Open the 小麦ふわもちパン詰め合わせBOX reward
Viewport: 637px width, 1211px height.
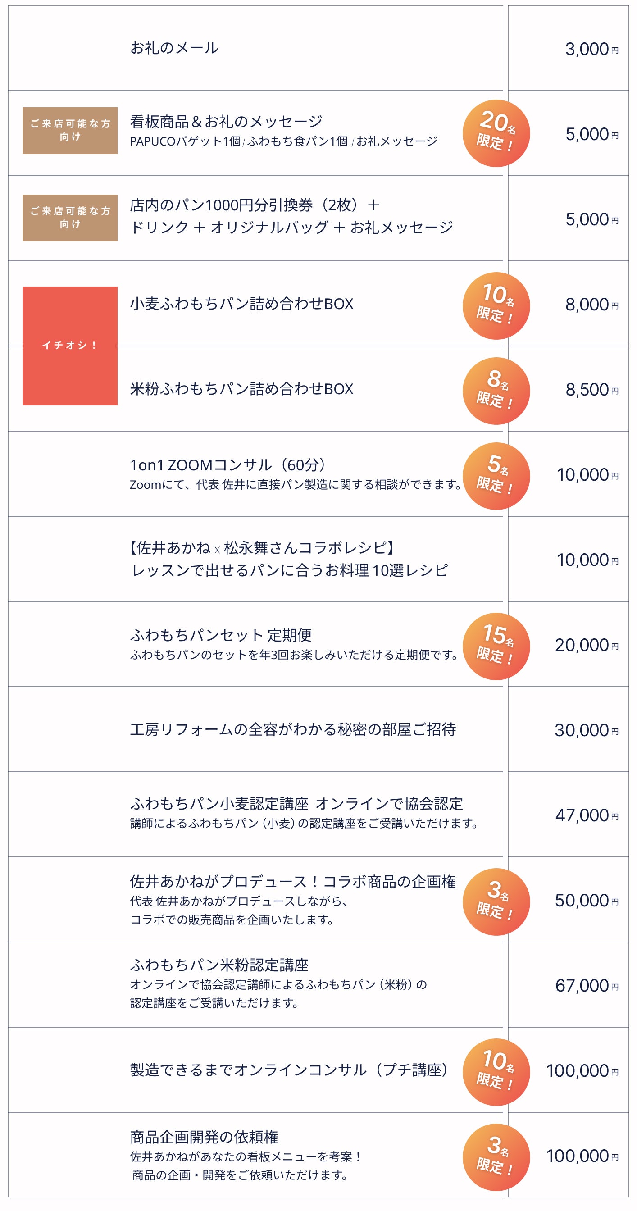tap(241, 304)
